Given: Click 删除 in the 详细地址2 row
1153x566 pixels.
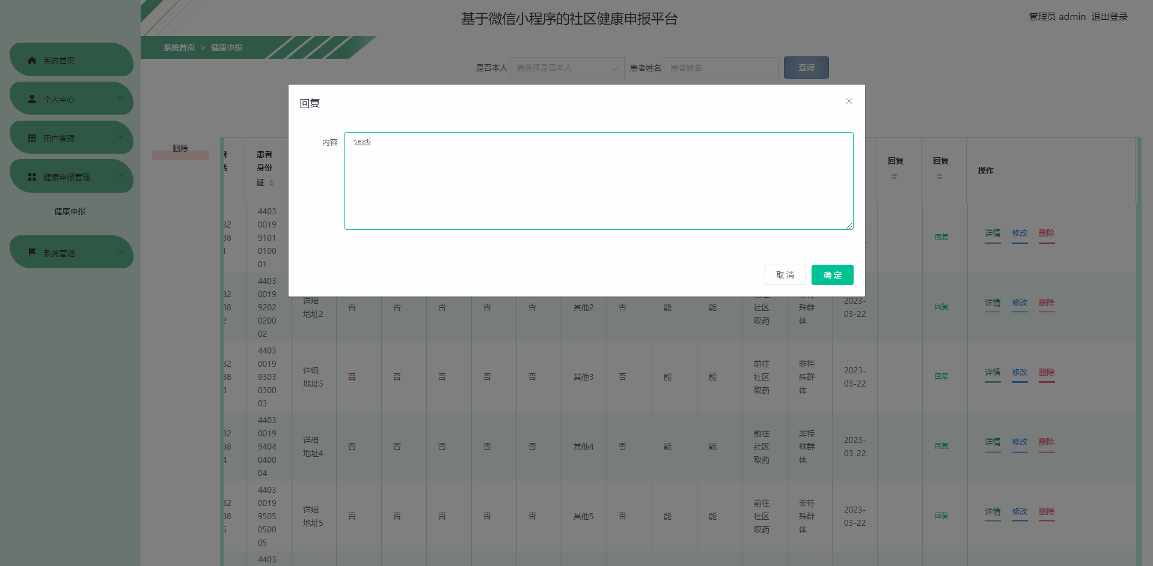Looking at the screenshot, I should tap(1047, 303).
